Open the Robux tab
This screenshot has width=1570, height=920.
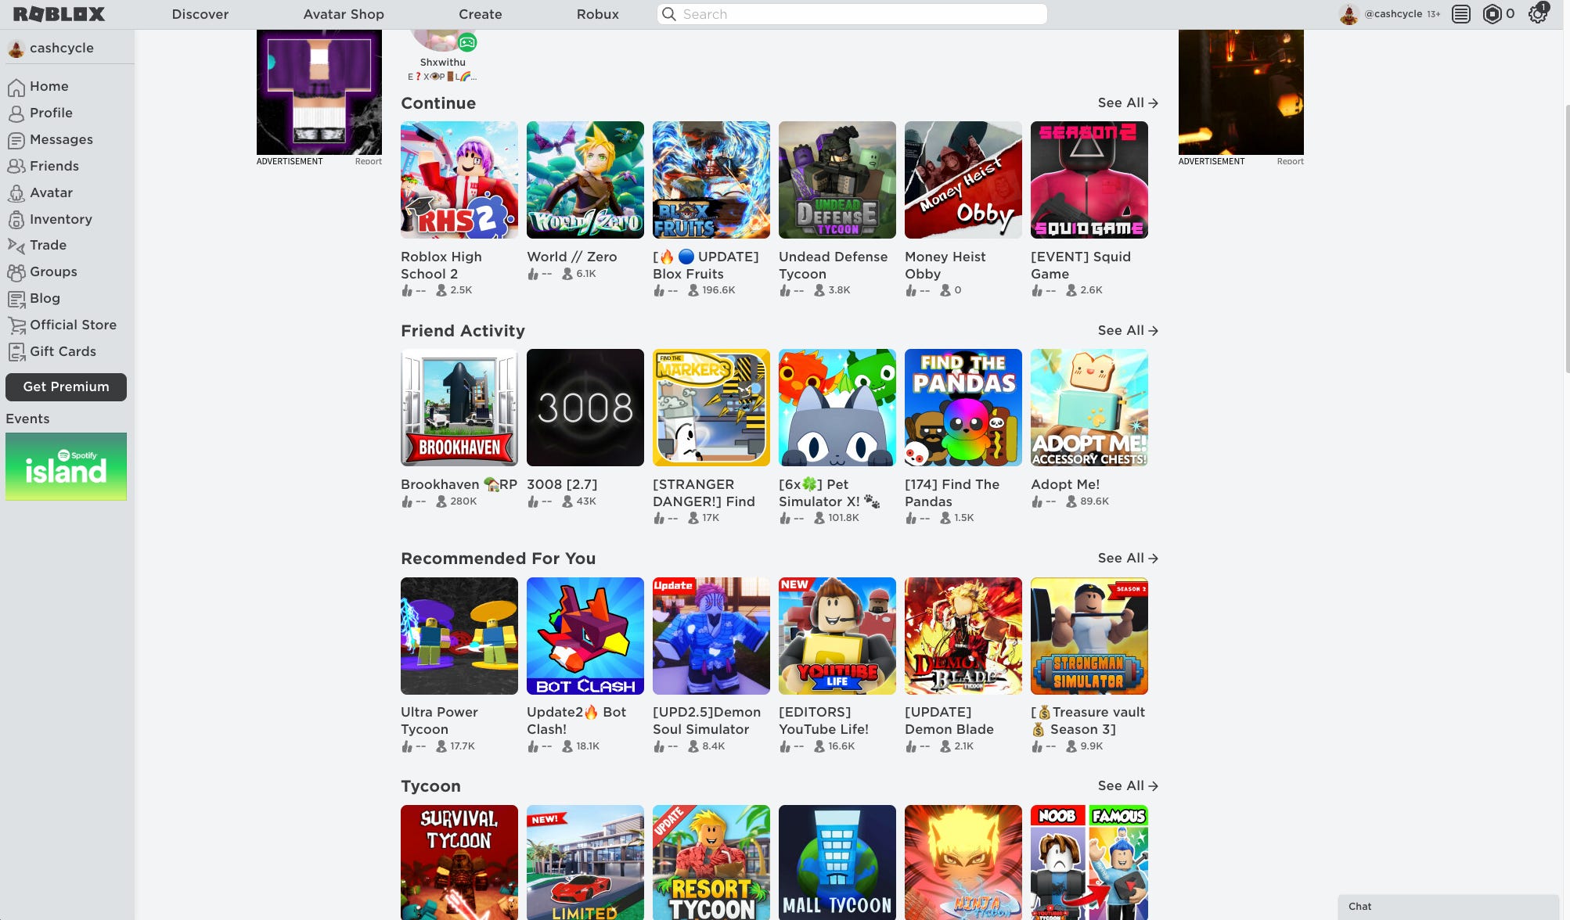pyautogui.click(x=598, y=14)
